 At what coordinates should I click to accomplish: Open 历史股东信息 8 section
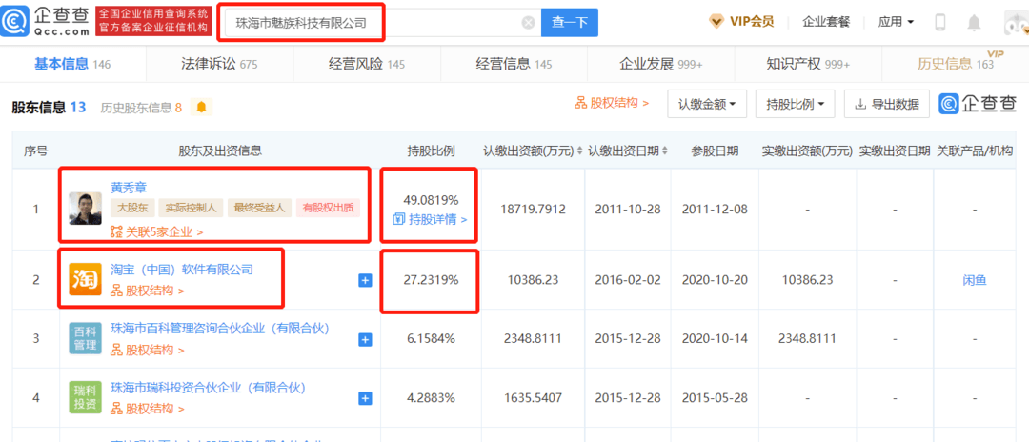point(141,108)
